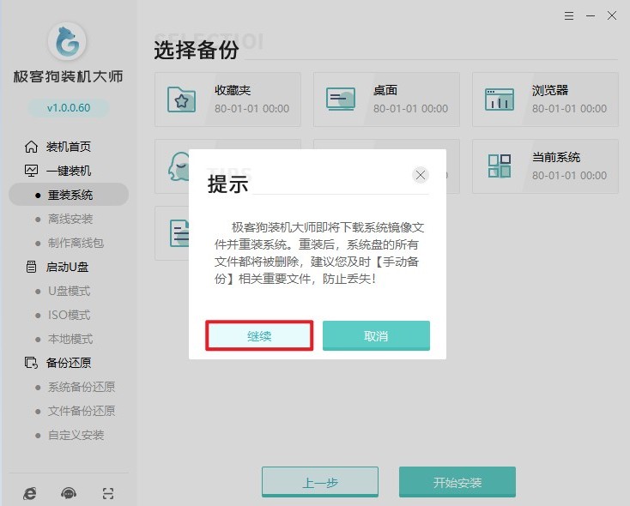The height and width of the screenshot is (506, 630).
Task: Click the 取消 button in the dialog
Action: point(376,335)
